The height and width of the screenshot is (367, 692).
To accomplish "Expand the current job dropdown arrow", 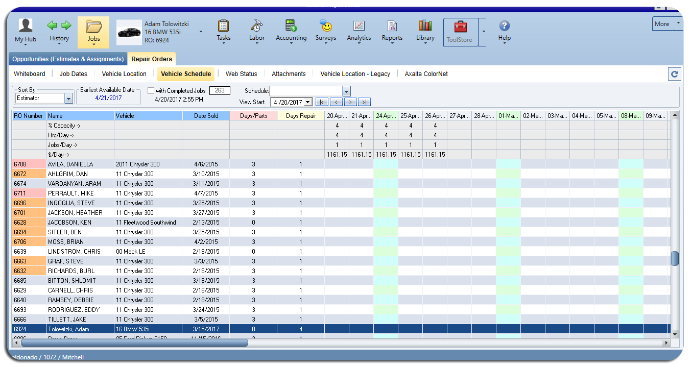I will [x=201, y=32].
